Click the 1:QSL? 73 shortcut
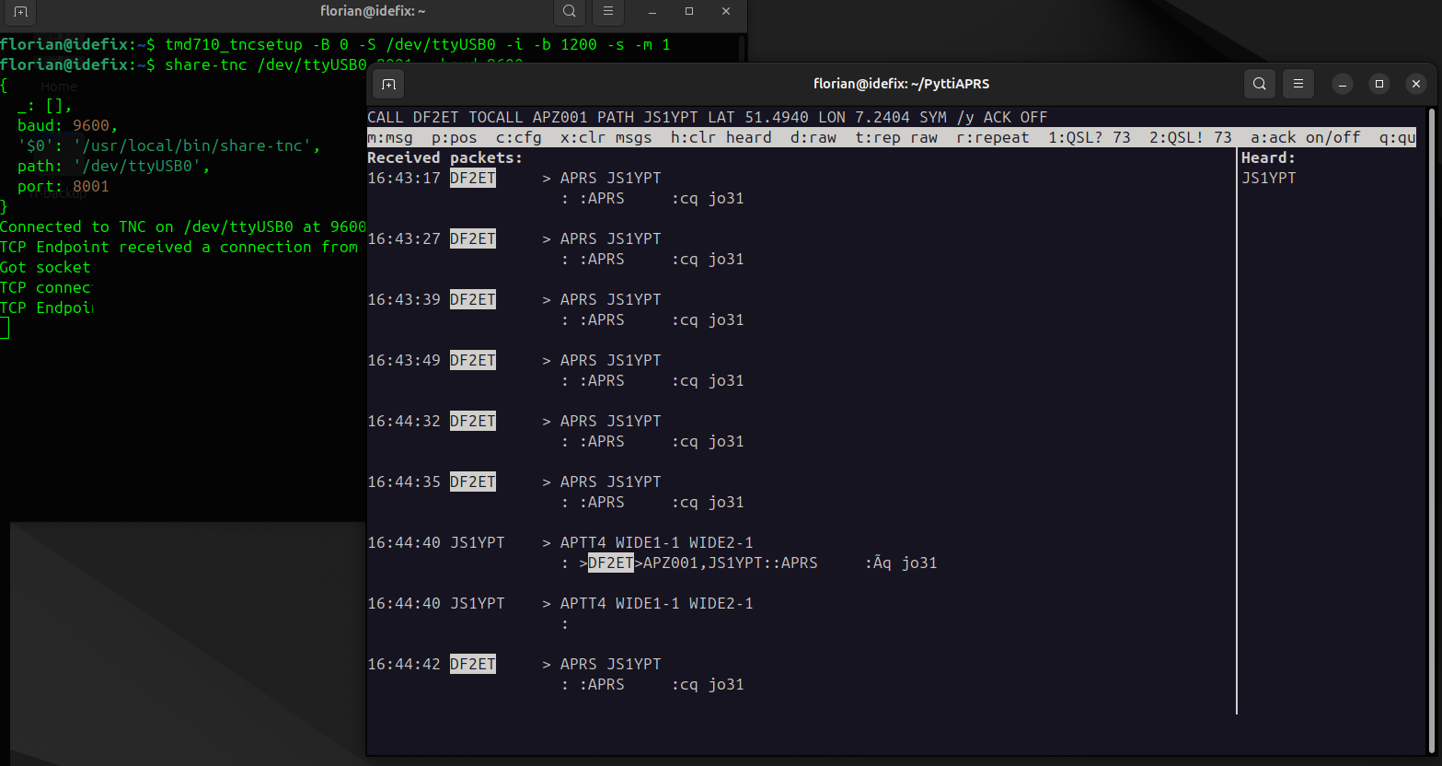The height and width of the screenshot is (766, 1442). click(x=1089, y=138)
